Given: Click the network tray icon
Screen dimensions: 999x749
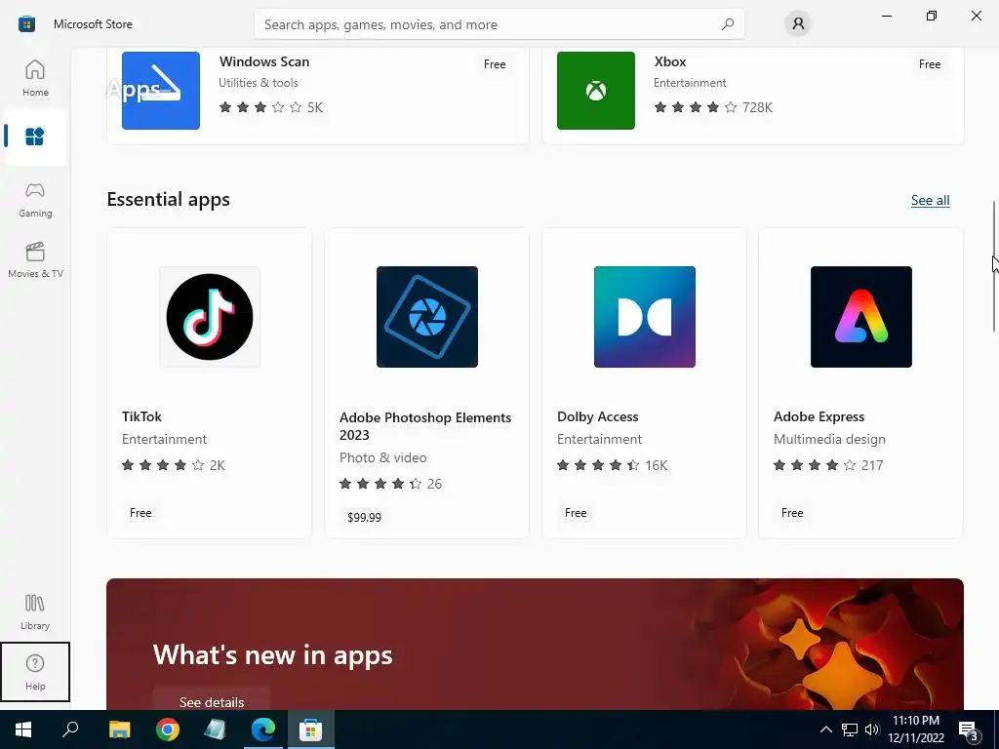Looking at the screenshot, I should pyautogui.click(x=850, y=729).
